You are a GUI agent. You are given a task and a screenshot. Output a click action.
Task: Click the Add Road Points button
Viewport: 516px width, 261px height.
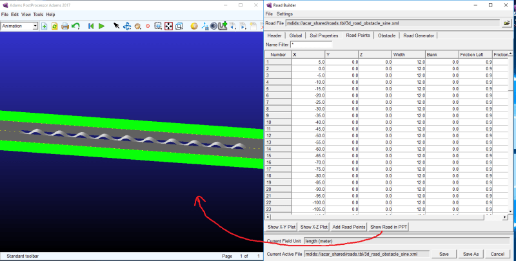tap(349, 227)
